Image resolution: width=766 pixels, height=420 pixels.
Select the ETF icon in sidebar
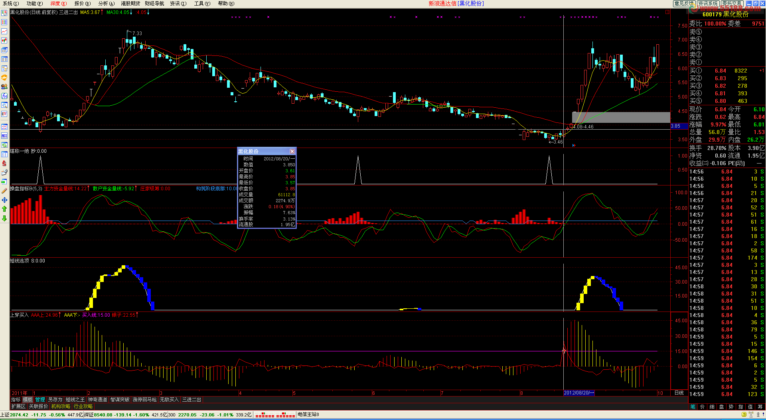click(x=4, y=114)
